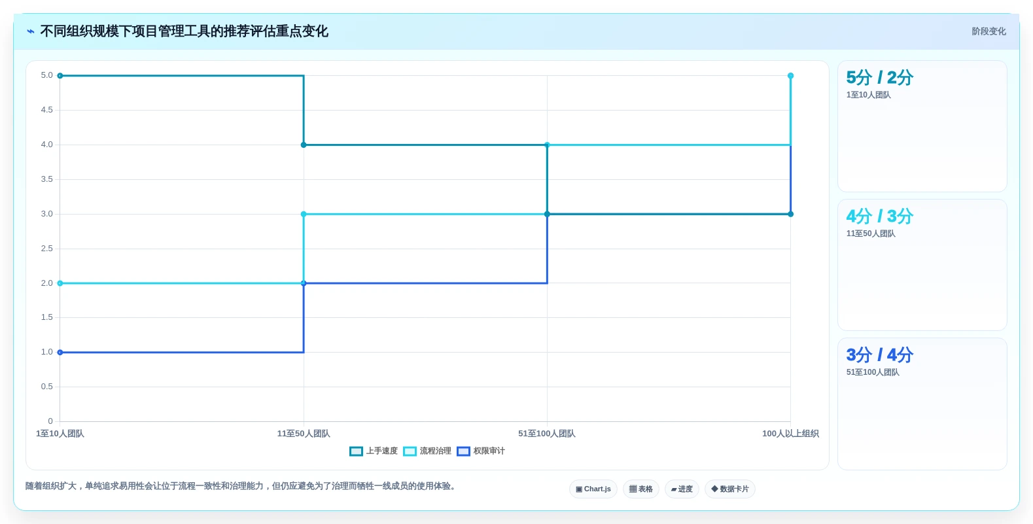
Task: Click the 流程治理 legend color box
Action: pyautogui.click(x=410, y=451)
